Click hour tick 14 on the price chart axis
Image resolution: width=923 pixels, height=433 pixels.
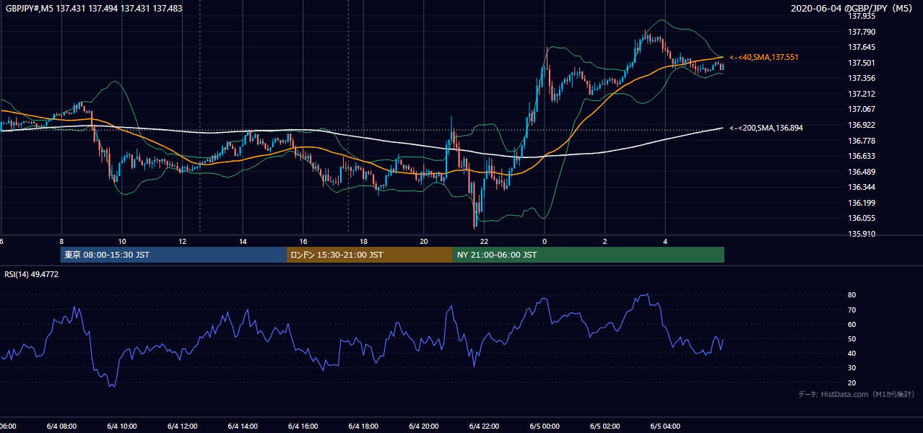[x=243, y=241]
